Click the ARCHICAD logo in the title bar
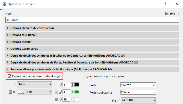 tap(4, 4)
